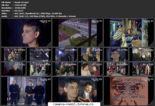The image size is (155, 106).
Task: Open the thumbnail at 01:18:56
Action: pyautogui.click(x=39, y=69)
